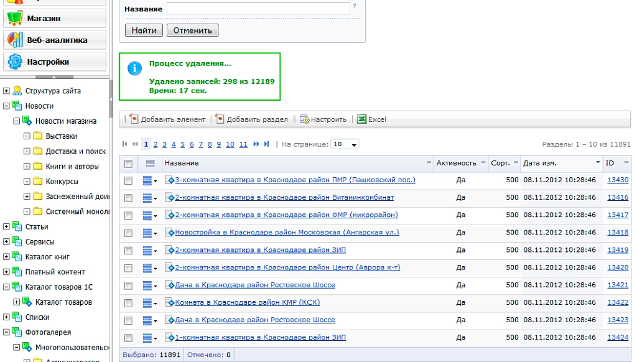
Task: Check the Центр (Аврора к-т) row checkbox
Action: pos(128,268)
